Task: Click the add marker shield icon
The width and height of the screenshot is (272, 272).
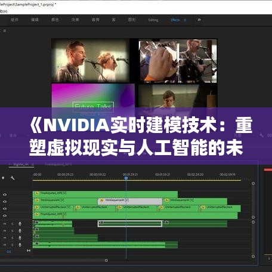Action: click(3, 178)
